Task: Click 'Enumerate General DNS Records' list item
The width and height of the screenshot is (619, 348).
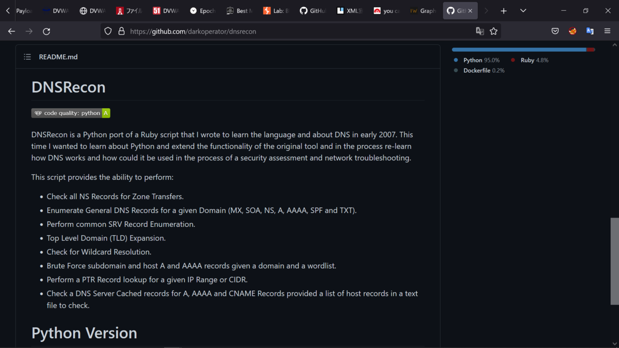Action: pos(202,210)
